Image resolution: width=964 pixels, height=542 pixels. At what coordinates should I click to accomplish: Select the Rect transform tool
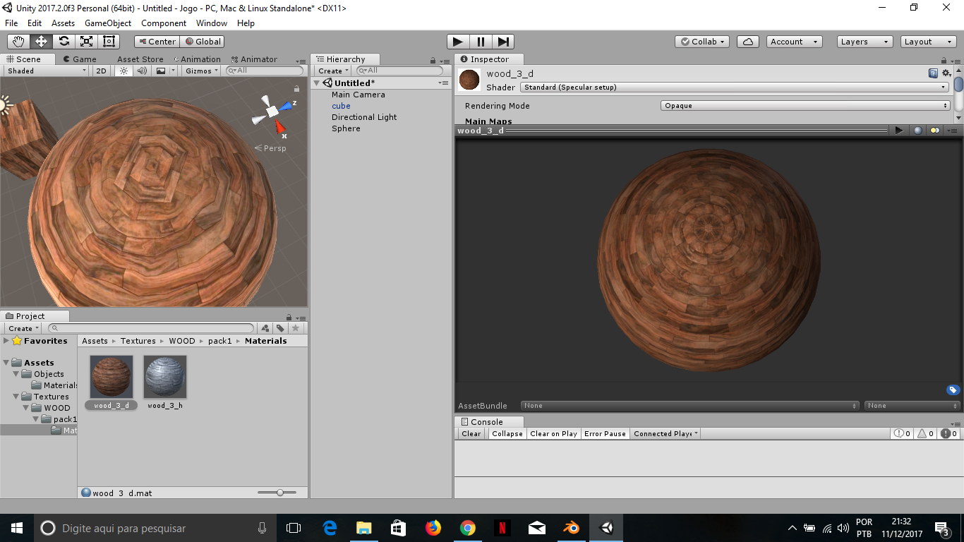pyautogui.click(x=109, y=42)
